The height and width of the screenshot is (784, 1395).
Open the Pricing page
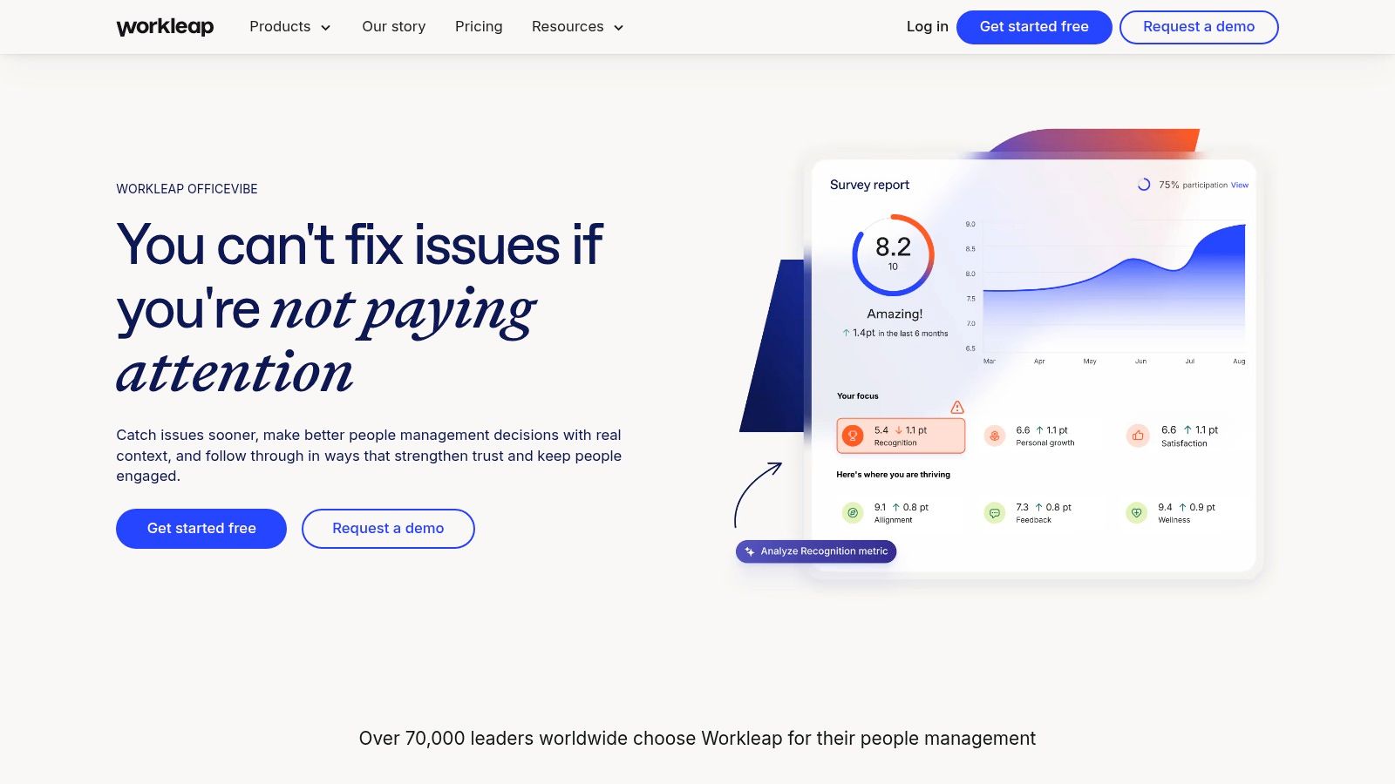pos(479,27)
